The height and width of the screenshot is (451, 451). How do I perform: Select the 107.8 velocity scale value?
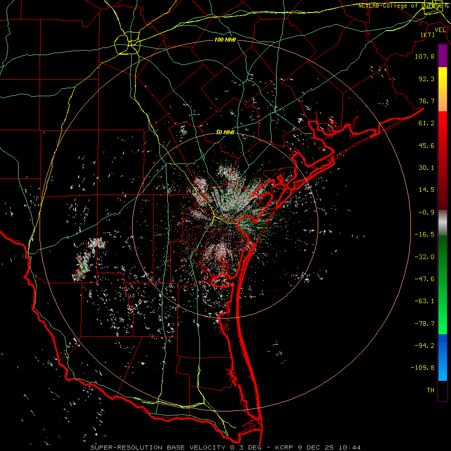[x=424, y=56]
